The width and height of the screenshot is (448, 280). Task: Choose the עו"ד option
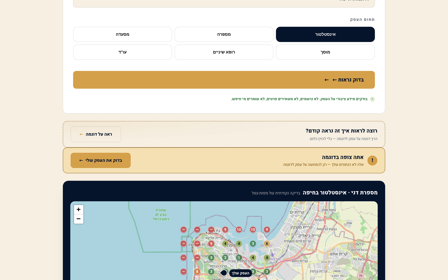122,52
